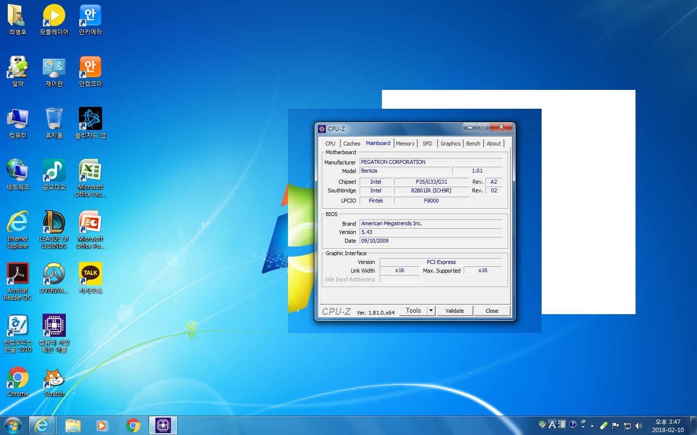Screen dimensions: 697x435
Task: Click the PCI-Express version value
Action: tap(441, 262)
